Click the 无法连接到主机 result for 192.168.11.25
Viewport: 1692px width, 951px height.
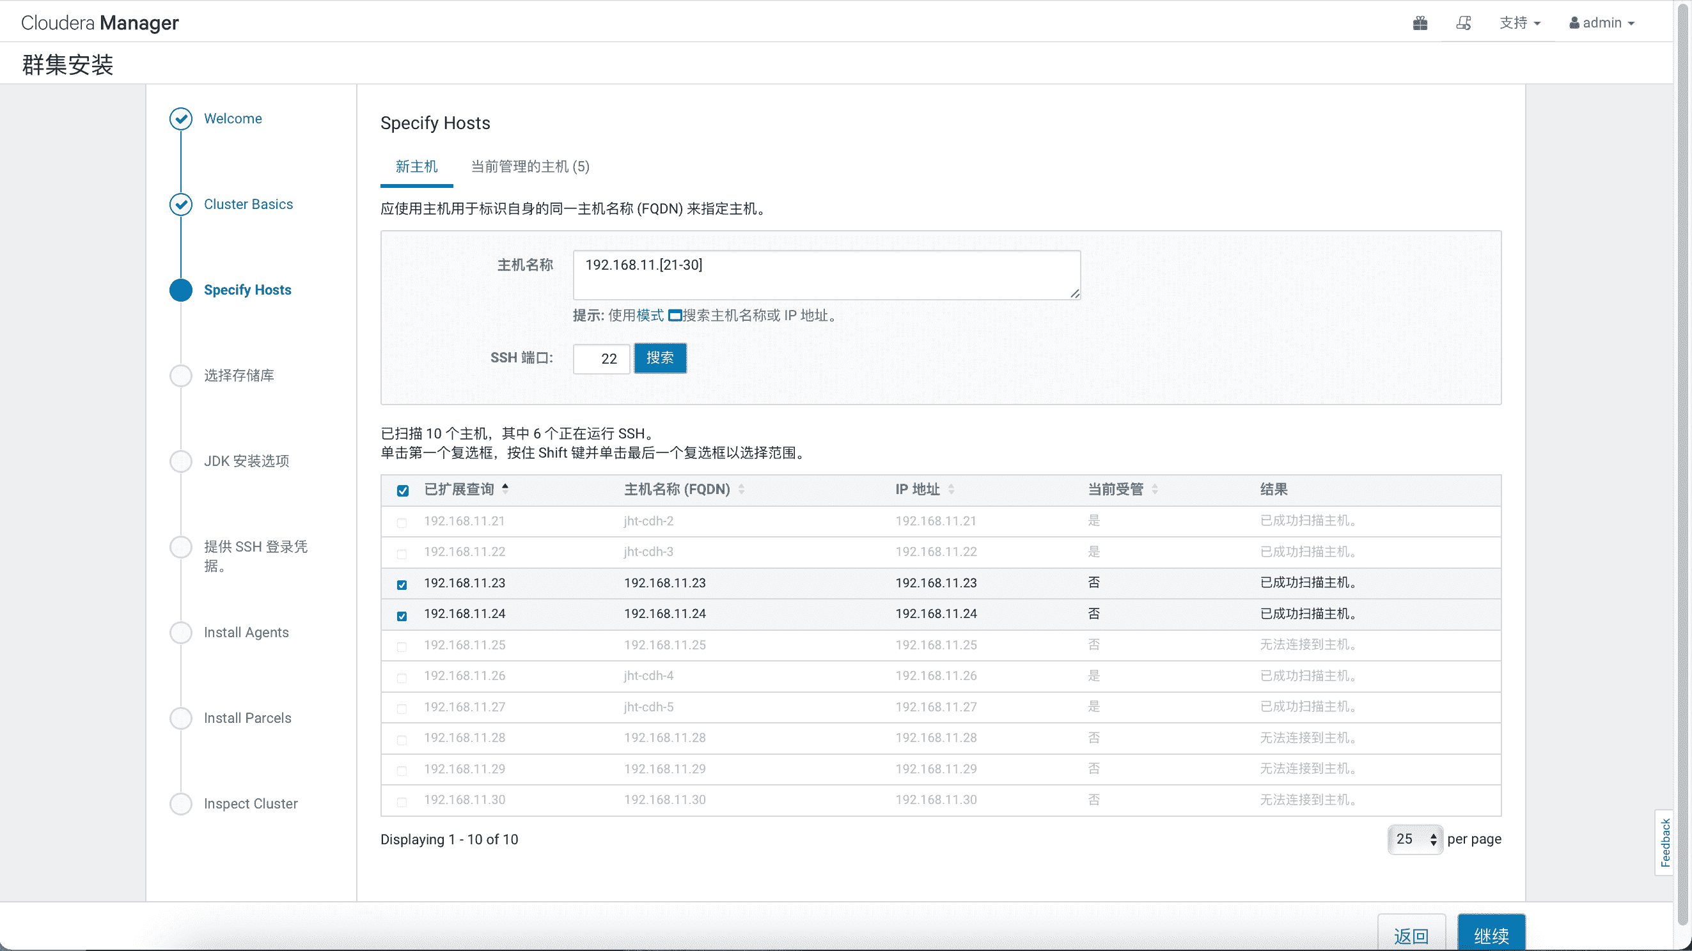1308,645
